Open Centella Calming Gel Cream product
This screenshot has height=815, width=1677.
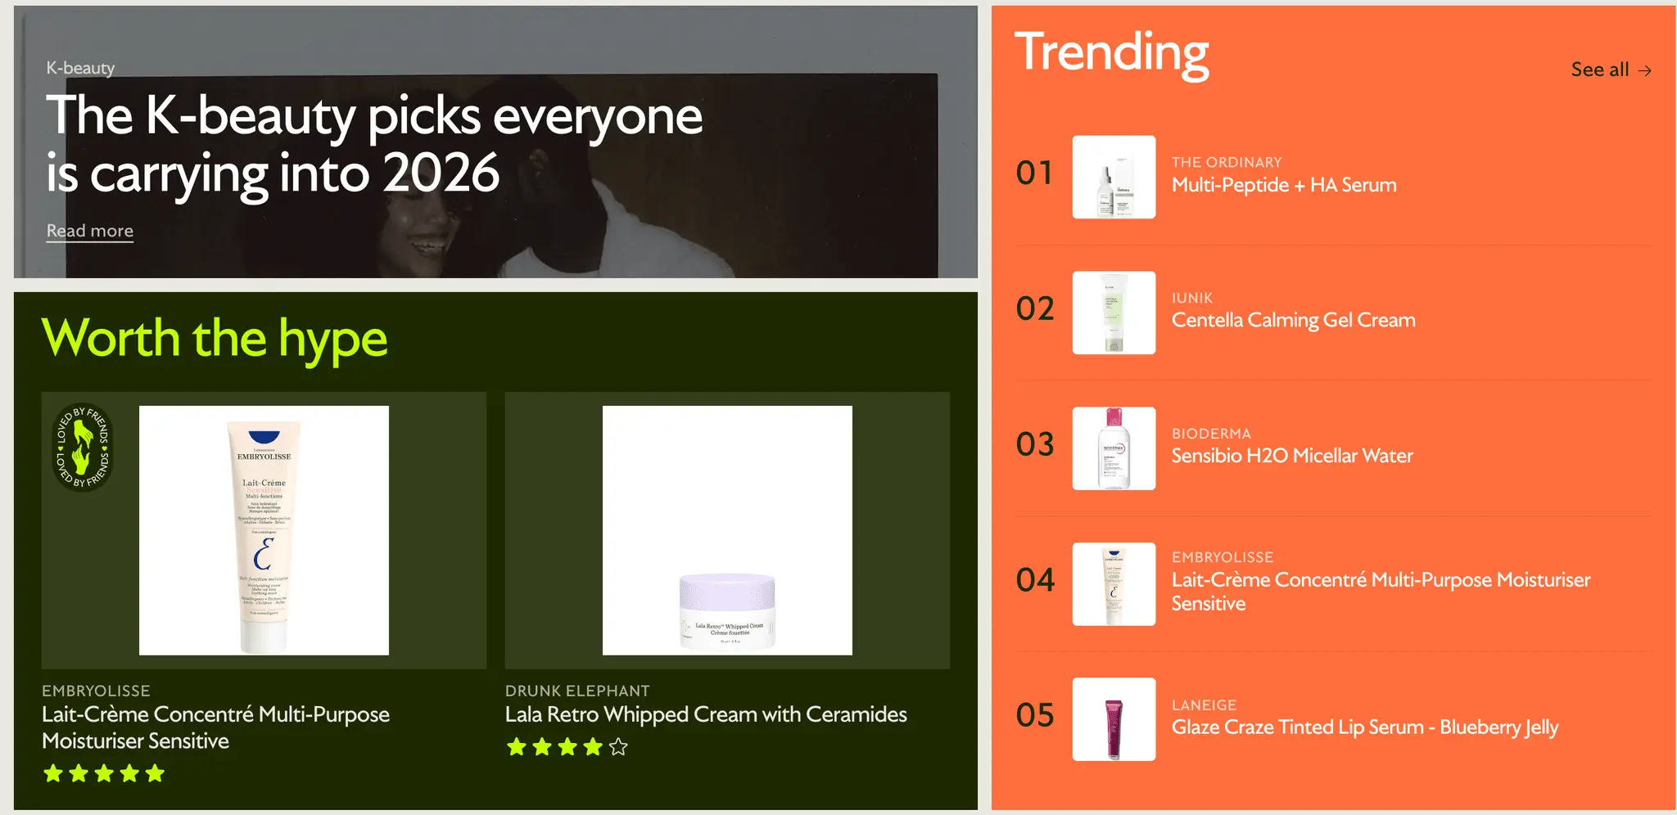(1293, 320)
